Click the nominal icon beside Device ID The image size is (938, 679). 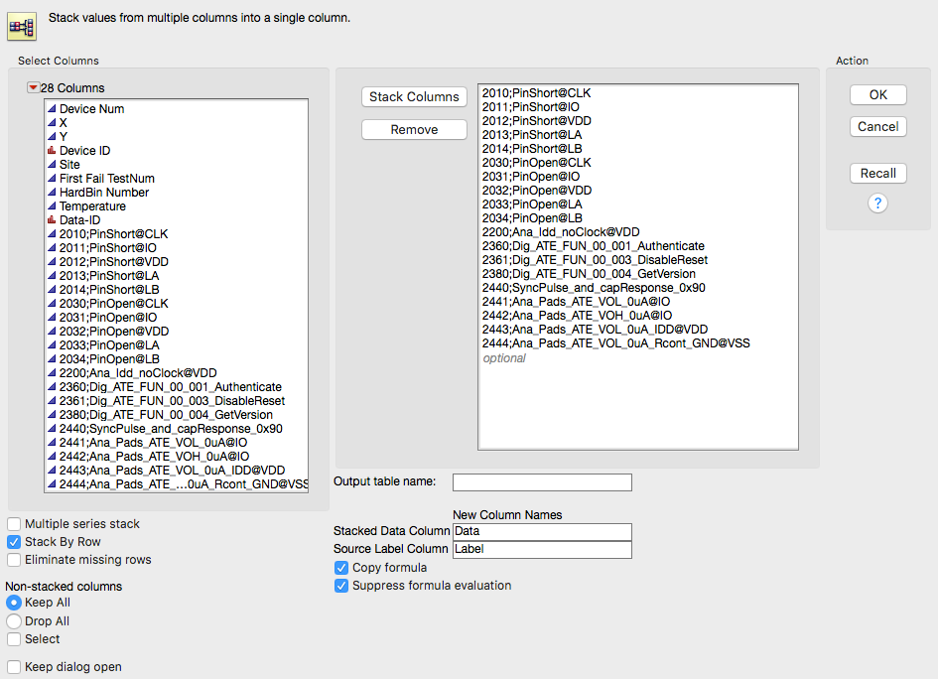point(52,150)
